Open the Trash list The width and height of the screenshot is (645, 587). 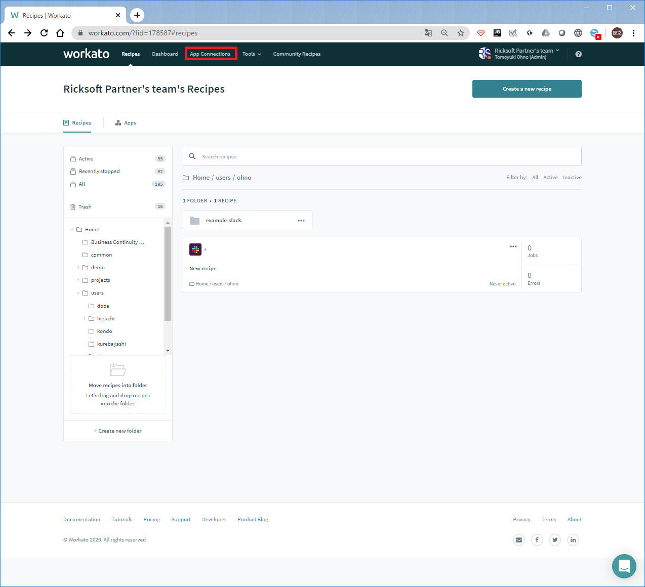[118, 206]
